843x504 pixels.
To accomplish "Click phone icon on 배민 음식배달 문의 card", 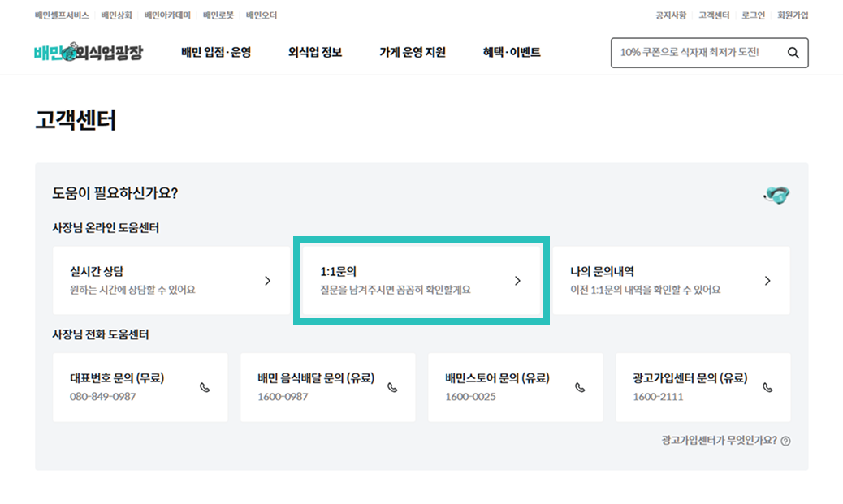I will [392, 387].
